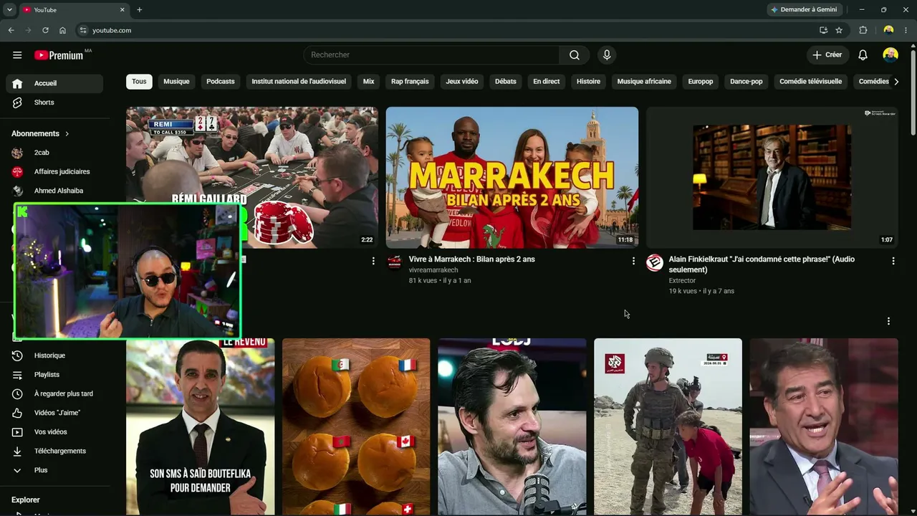Open the Alain Finkielkraut video title
Viewport: 917px width, 516px height.
(762, 264)
